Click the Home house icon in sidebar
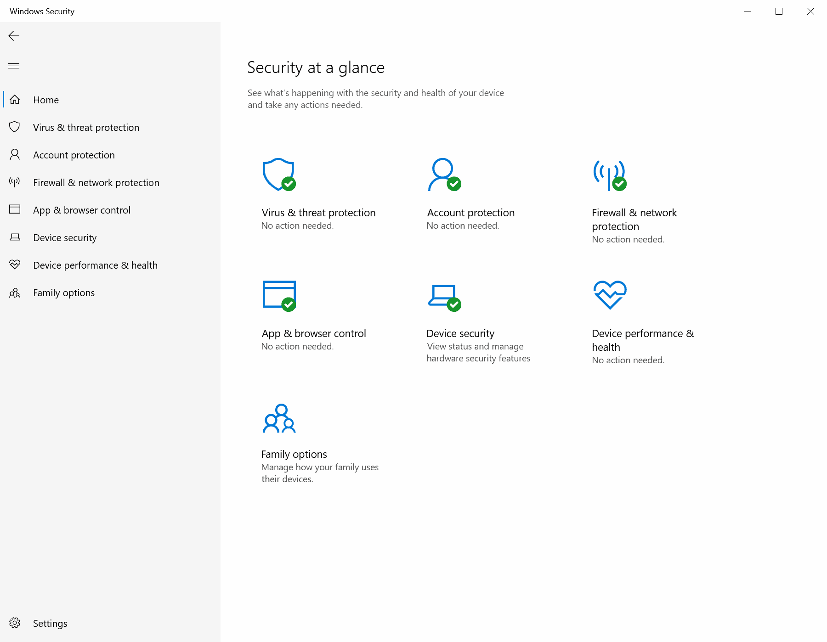 click(x=14, y=100)
